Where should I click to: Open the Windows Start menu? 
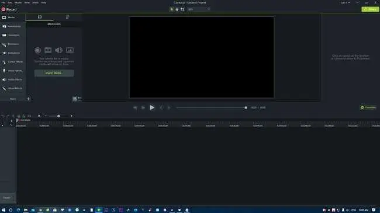coord(4,210)
